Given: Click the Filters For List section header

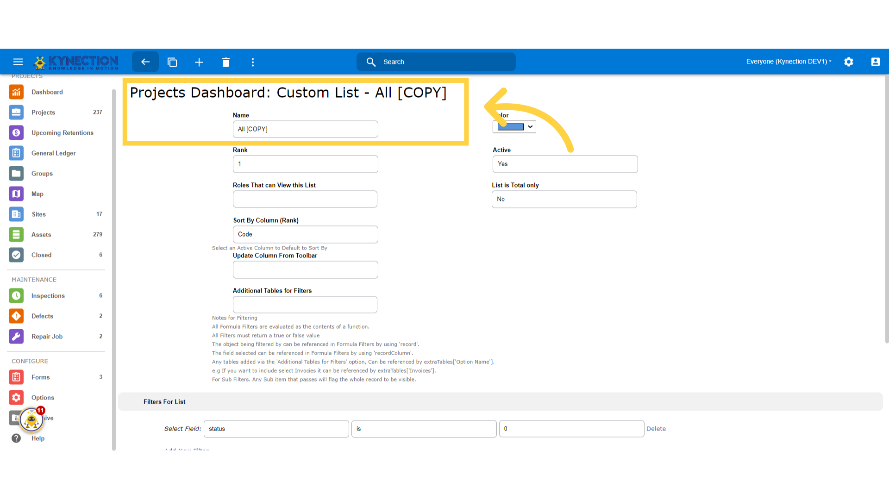Looking at the screenshot, I should coord(501,402).
